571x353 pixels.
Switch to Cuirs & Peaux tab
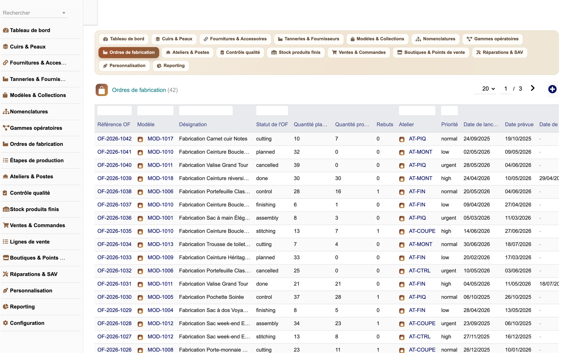[174, 39]
